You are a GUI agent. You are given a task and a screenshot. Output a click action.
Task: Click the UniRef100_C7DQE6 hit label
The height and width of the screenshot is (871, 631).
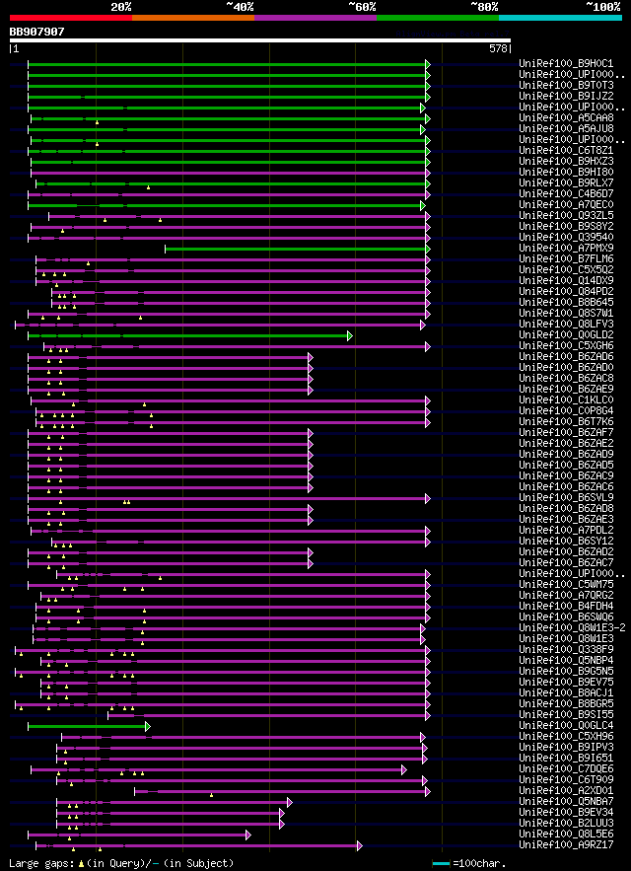click(566, 768)
